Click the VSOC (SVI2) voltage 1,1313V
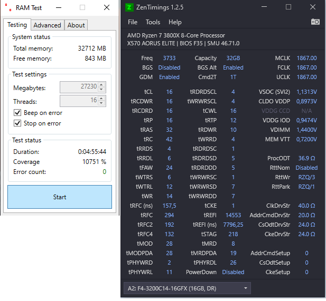This screenshot has height=301, width=326. (306, 92)
